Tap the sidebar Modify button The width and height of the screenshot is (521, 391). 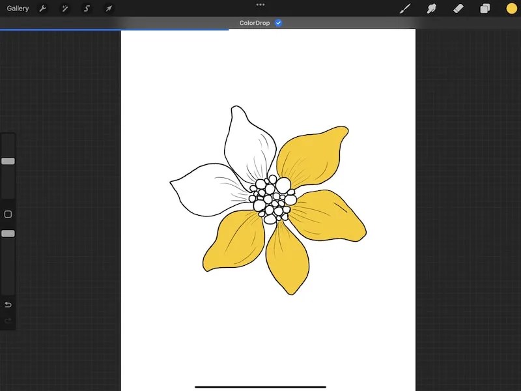point(9,214)
